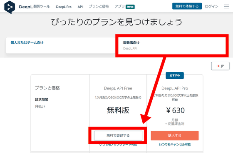Open the JP country selector dropdown

(220, 66)
